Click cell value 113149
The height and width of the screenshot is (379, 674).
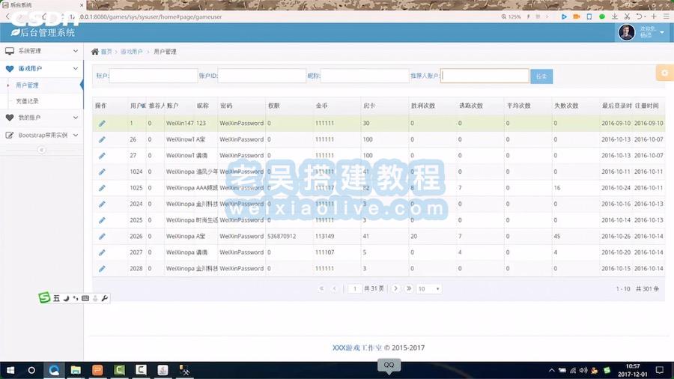tap(324, 237)
